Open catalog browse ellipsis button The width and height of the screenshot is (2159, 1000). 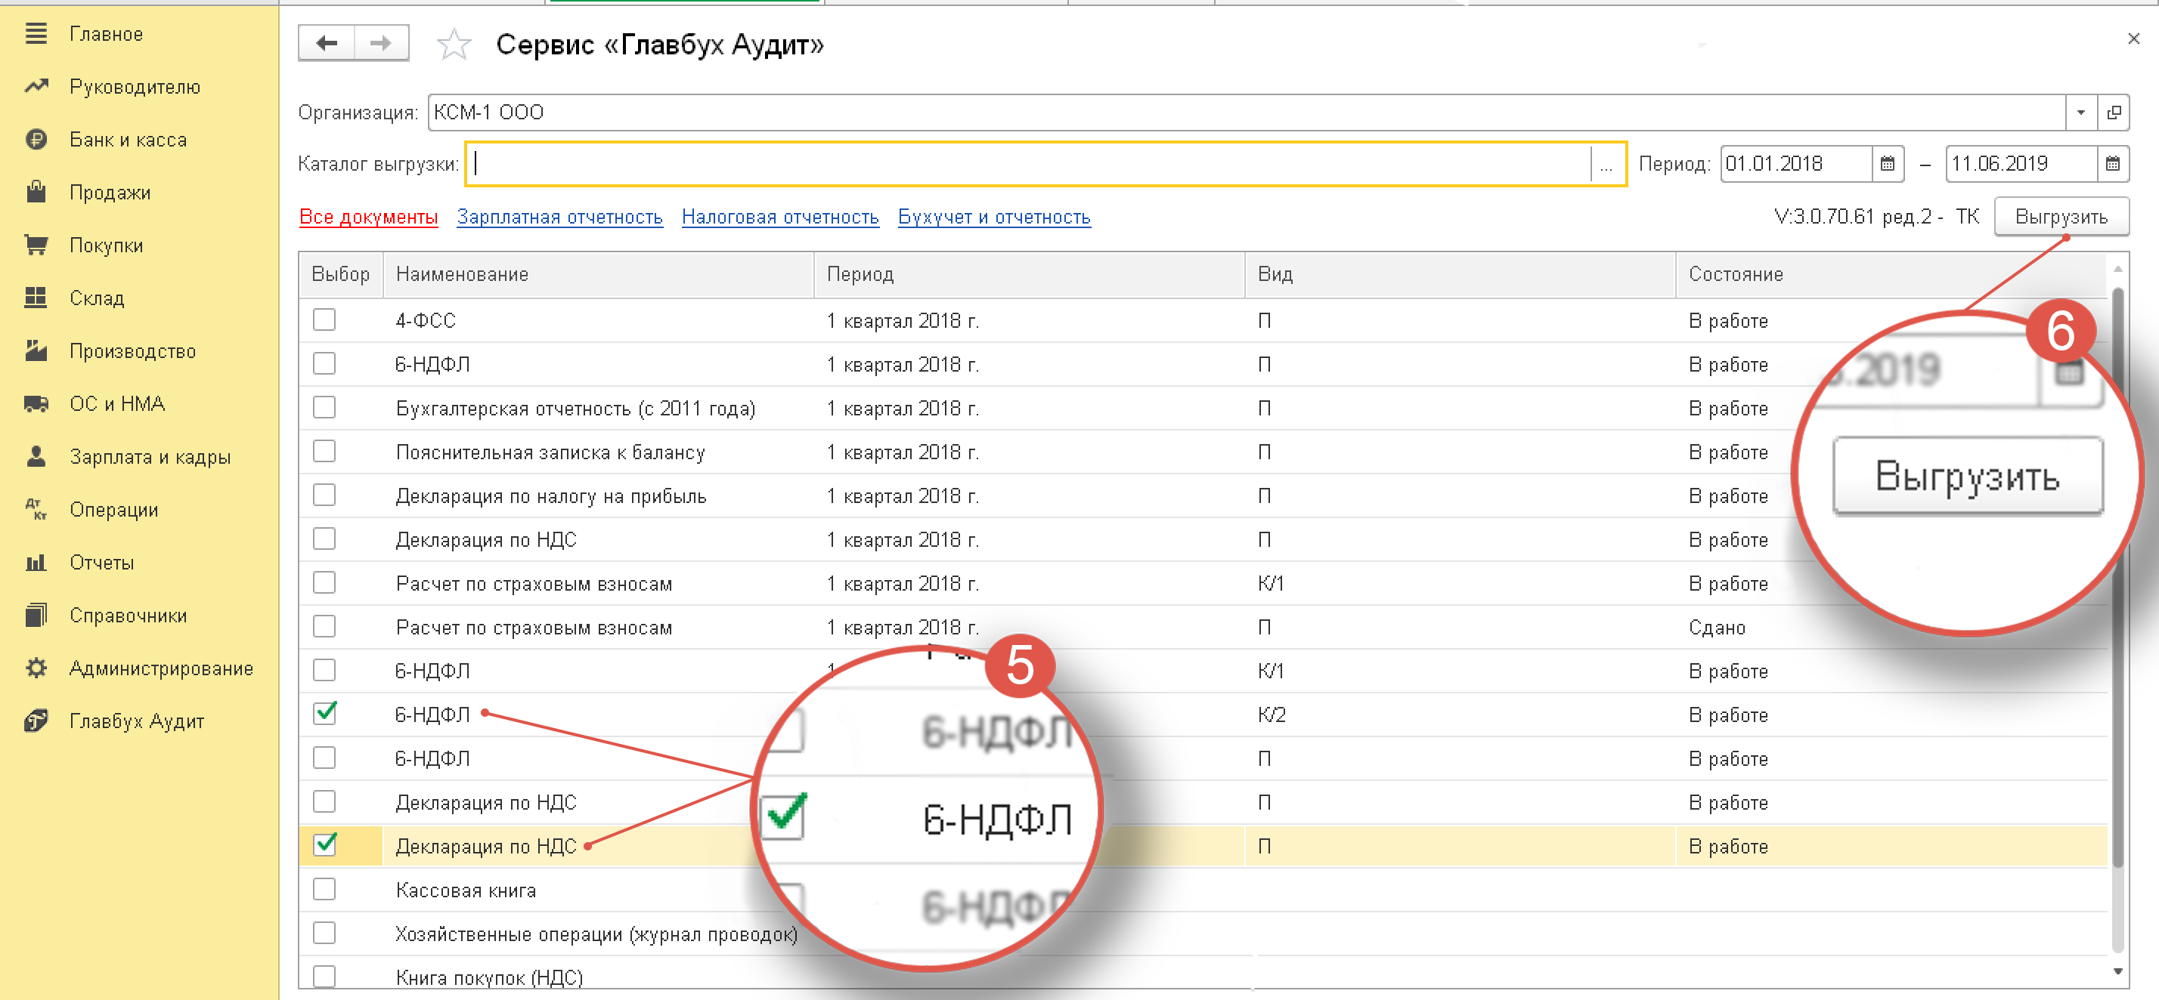pyautogui.click(x=1606, y=164)
